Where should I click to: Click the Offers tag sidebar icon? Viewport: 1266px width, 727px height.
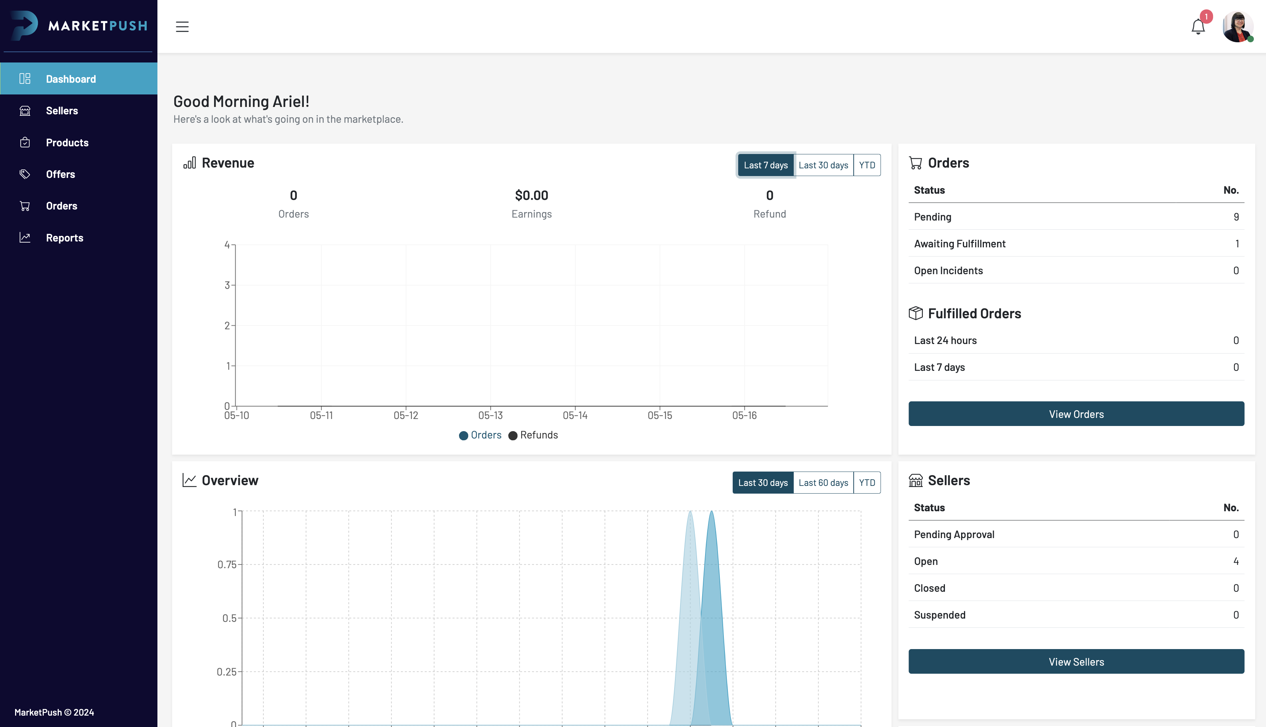point(25,174)
